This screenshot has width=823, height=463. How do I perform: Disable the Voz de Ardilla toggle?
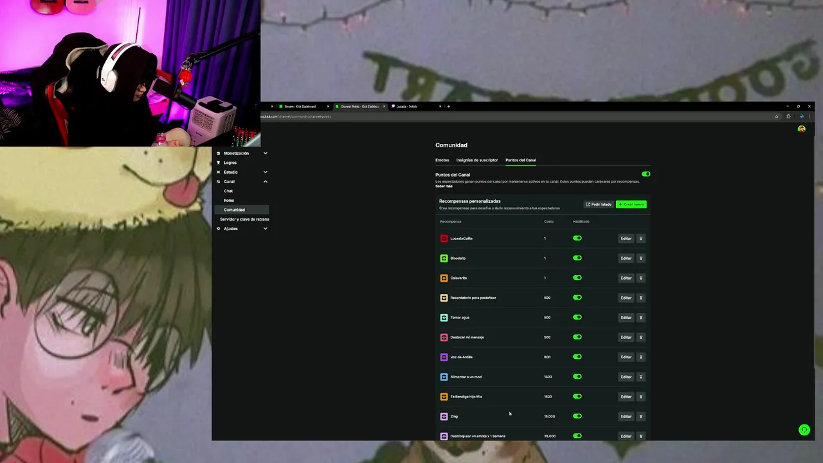pyautogui.click(x=577, y=357)
